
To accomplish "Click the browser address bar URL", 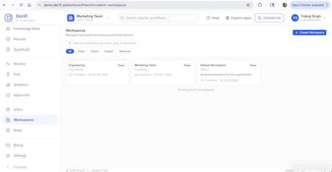I will point(85,5).
